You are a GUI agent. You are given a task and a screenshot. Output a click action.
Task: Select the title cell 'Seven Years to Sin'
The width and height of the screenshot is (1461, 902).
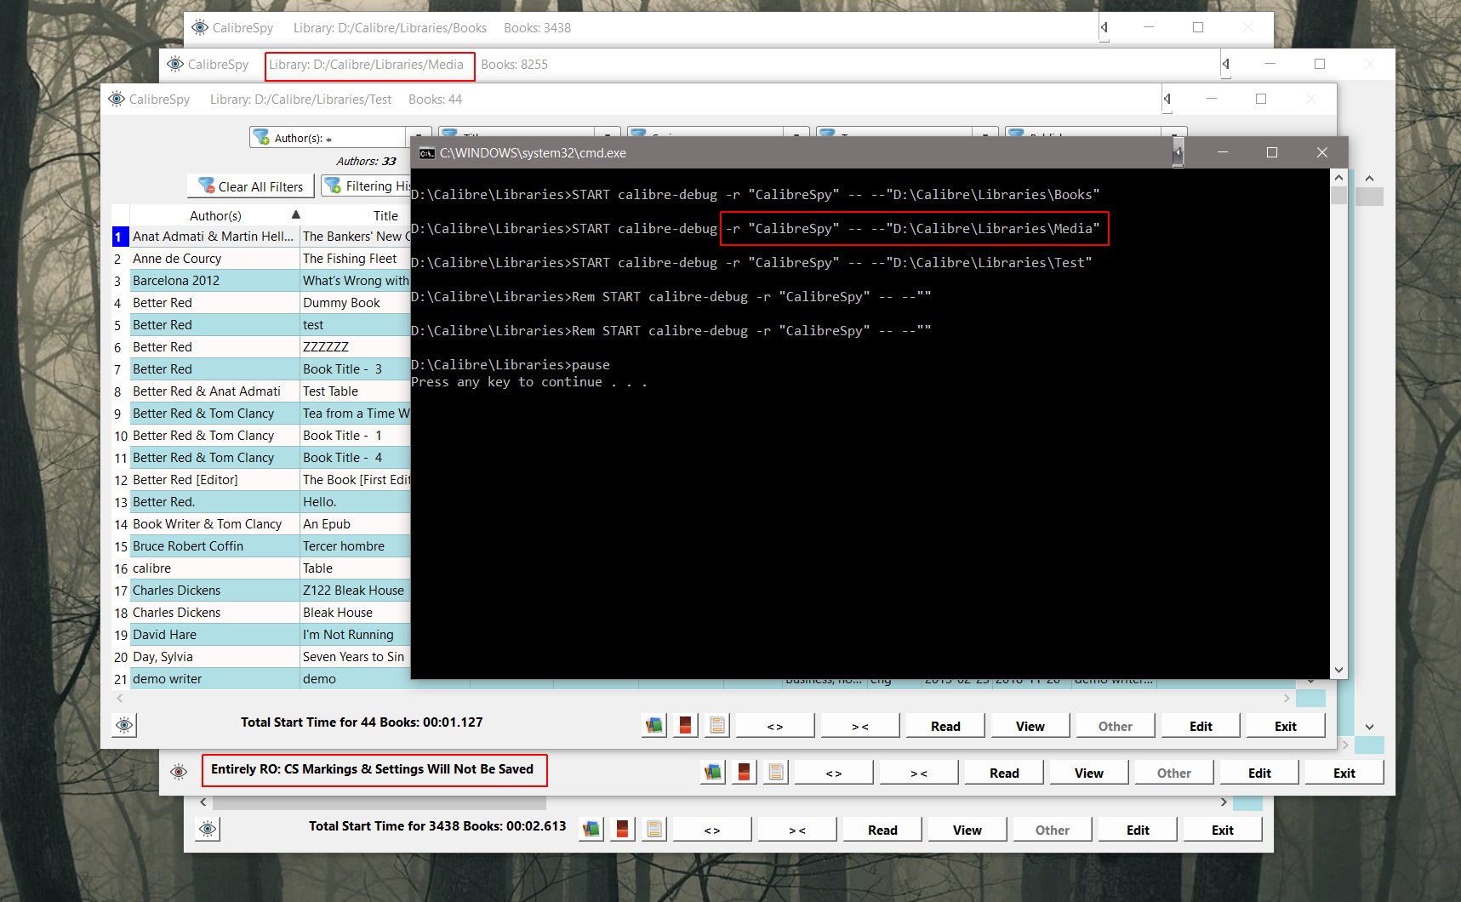tap(356, 657)
